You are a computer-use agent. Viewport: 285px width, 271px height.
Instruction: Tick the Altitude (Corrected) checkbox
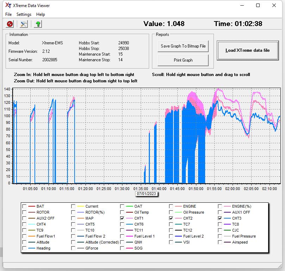point(73,242)
